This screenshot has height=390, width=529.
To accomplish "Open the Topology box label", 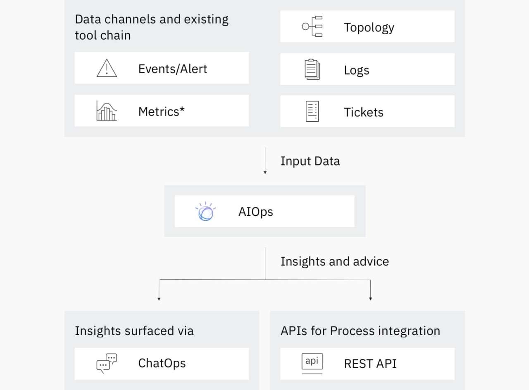I will tap(369, 27).
